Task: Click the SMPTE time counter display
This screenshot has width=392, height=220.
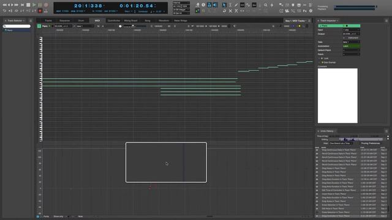Action: [x=137, y=5]
